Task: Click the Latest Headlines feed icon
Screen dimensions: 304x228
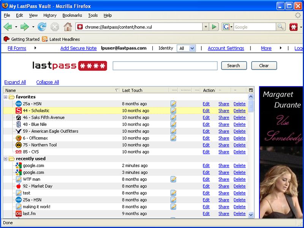Action: tap(45, 39)
